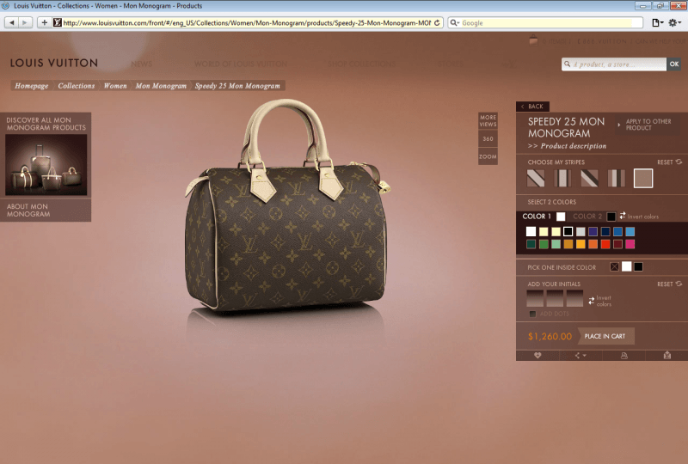Go to Collections breadcrumb
This screenshot has height=464, width=688.
point(77,86)
